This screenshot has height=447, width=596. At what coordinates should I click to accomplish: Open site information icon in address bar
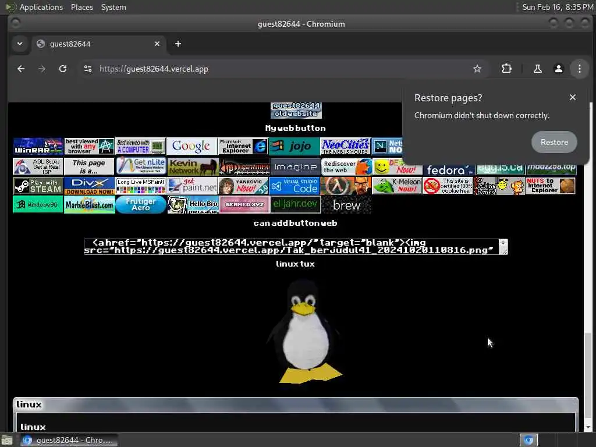[x=88, y=69]
